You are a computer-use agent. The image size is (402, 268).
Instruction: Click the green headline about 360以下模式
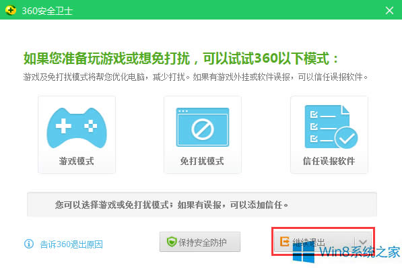click(x=181, y=59)
